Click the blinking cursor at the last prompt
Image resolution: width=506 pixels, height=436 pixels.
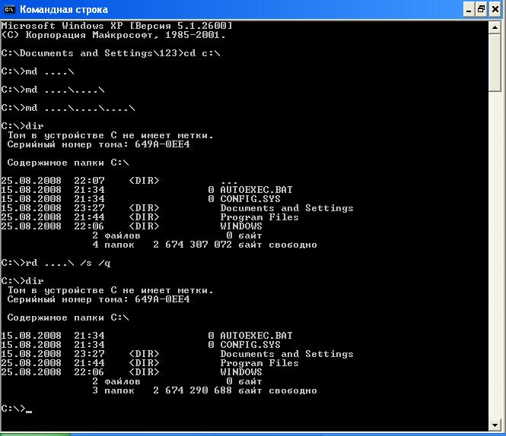[x=29, y=410]
